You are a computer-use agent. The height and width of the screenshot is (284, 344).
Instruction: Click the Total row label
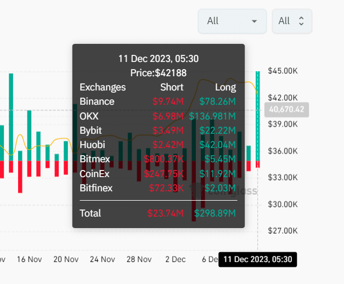click(x=90, y=213)
